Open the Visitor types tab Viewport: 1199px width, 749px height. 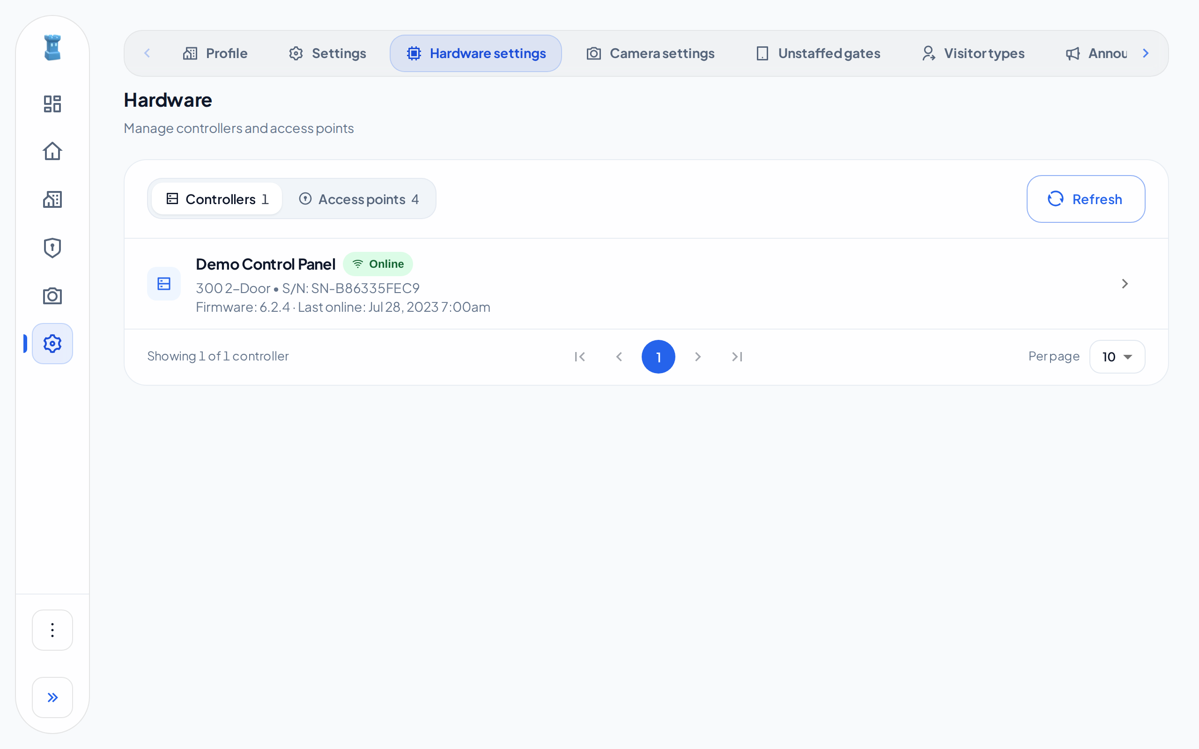[x=973, y=53]
